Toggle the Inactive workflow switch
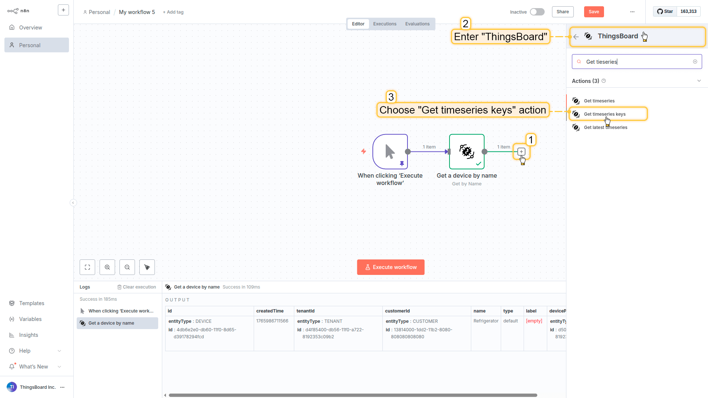 537,12
